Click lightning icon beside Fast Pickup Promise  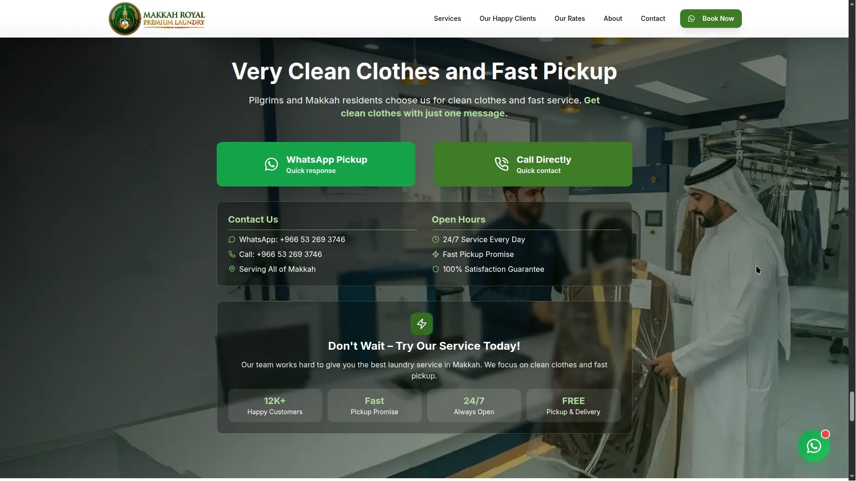coord(436,254)
